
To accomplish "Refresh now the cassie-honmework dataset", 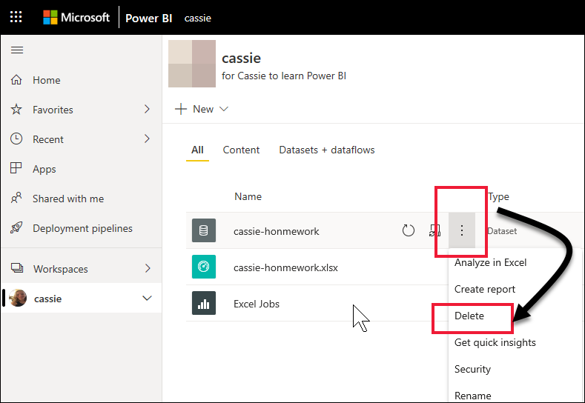I will [408, 231].
